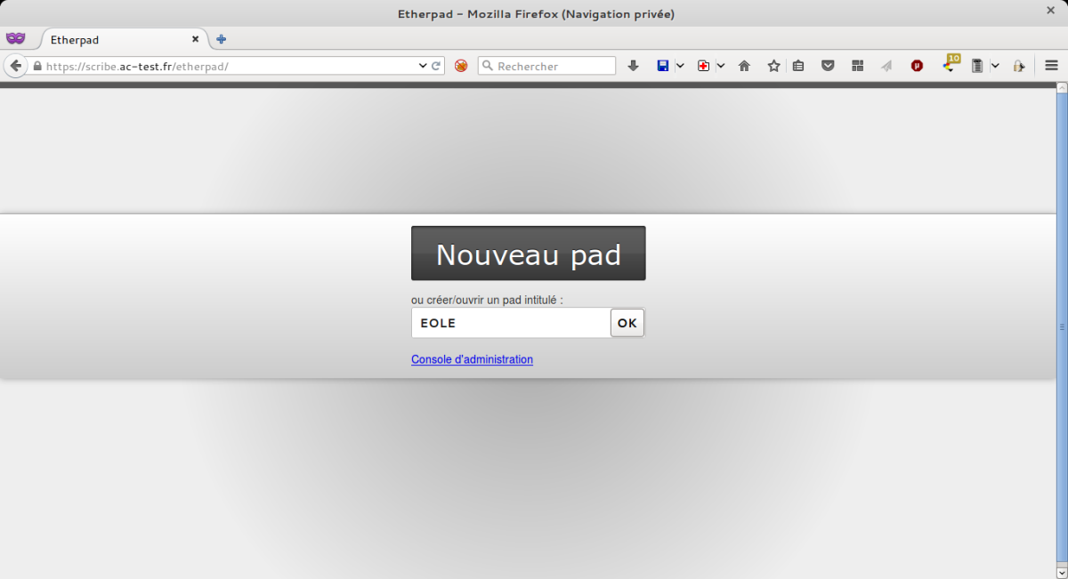The width and height of the screenshot is (1068, 579).
Task: Click the Rechercher search box
Action: (546, 66)
